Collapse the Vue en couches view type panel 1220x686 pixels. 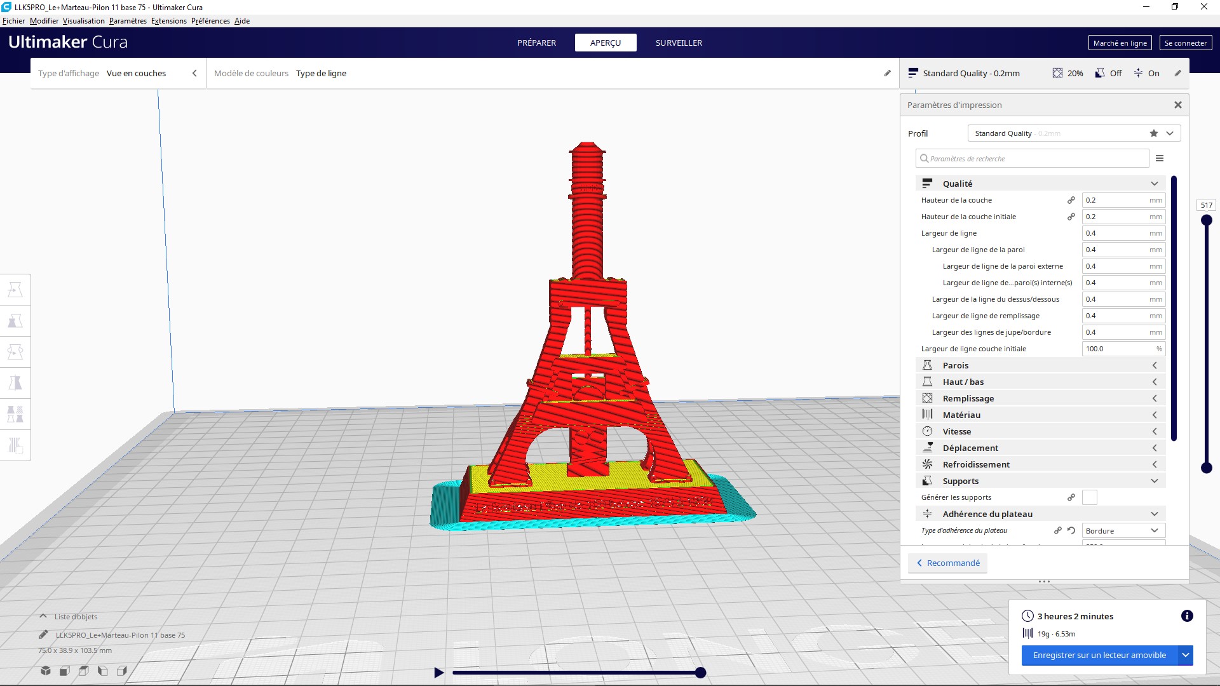pos(194,73)
